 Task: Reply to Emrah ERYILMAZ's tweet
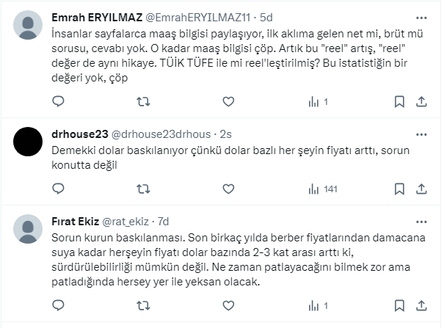coord(58,102)
